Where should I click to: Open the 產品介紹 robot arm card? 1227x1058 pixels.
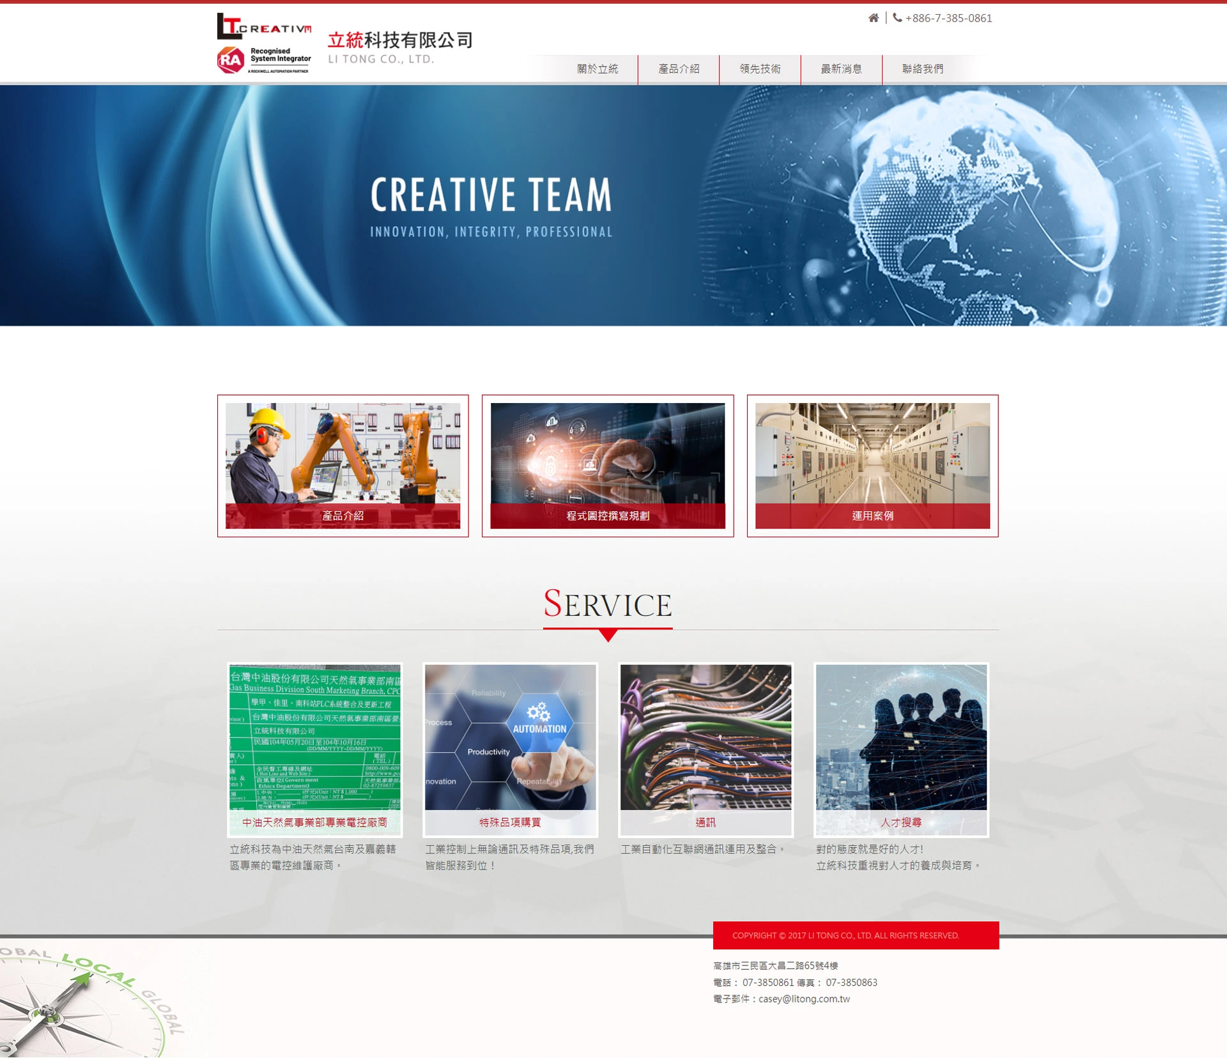click(343, 466)
